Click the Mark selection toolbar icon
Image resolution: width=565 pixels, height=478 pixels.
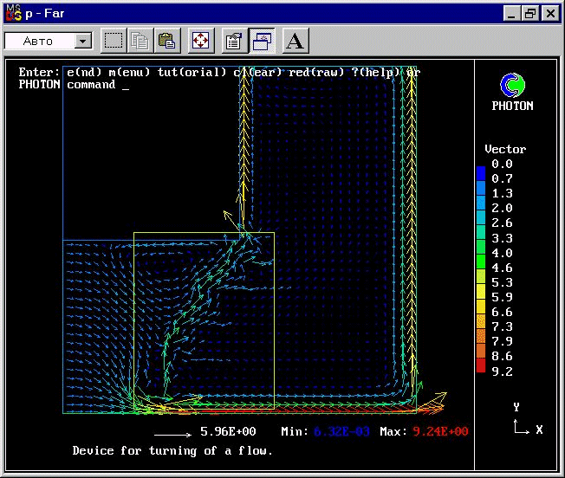pyautogui.click(x=114, y=41)
